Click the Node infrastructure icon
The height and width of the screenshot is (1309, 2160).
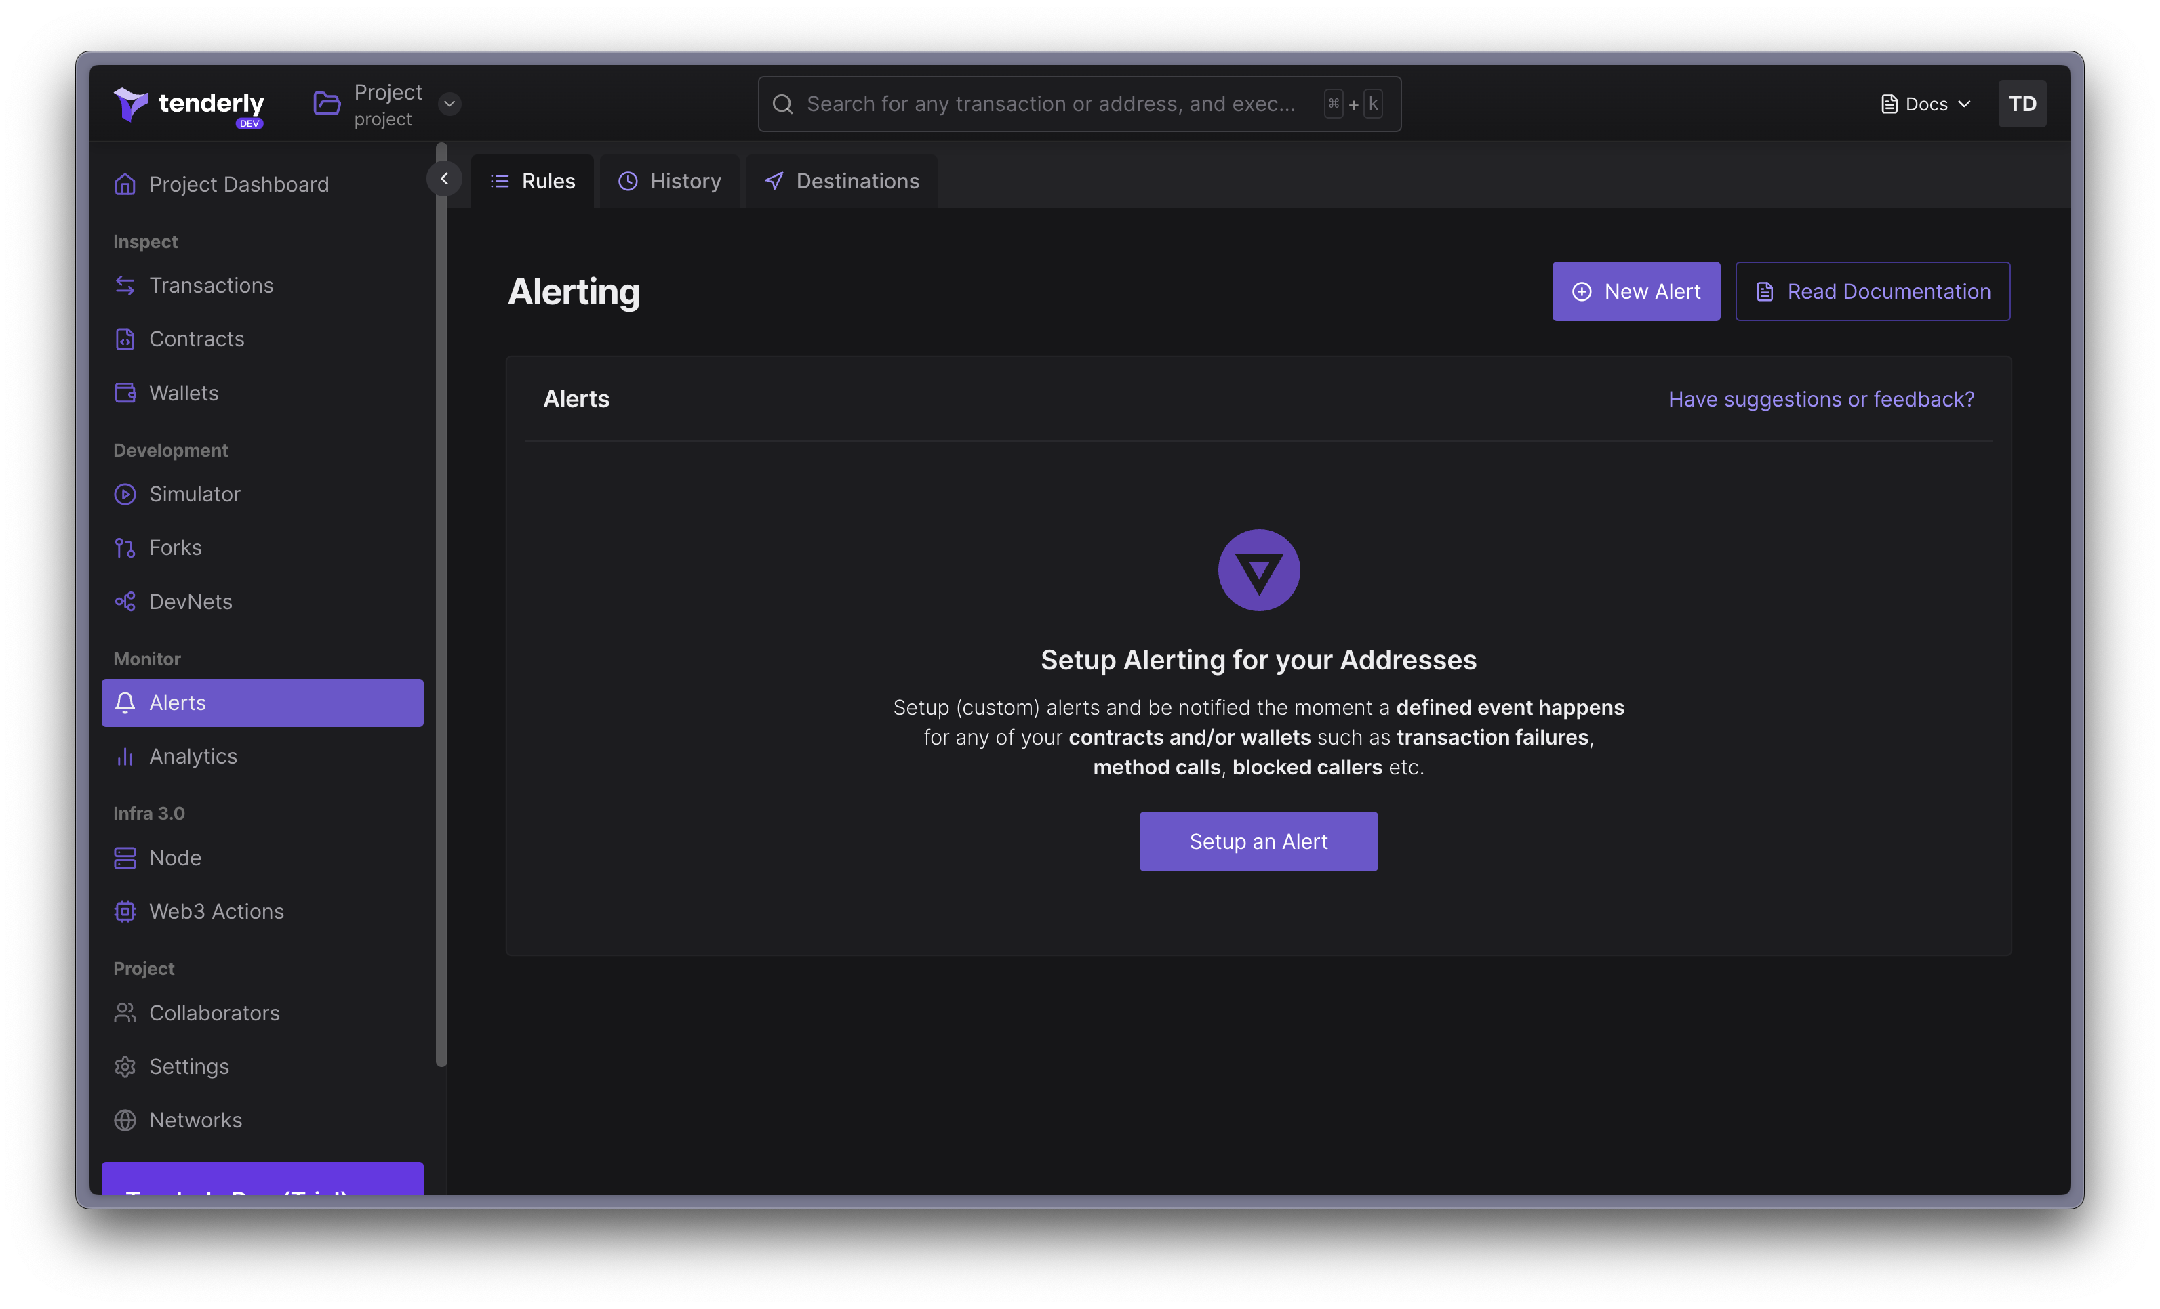click(125, 857)
